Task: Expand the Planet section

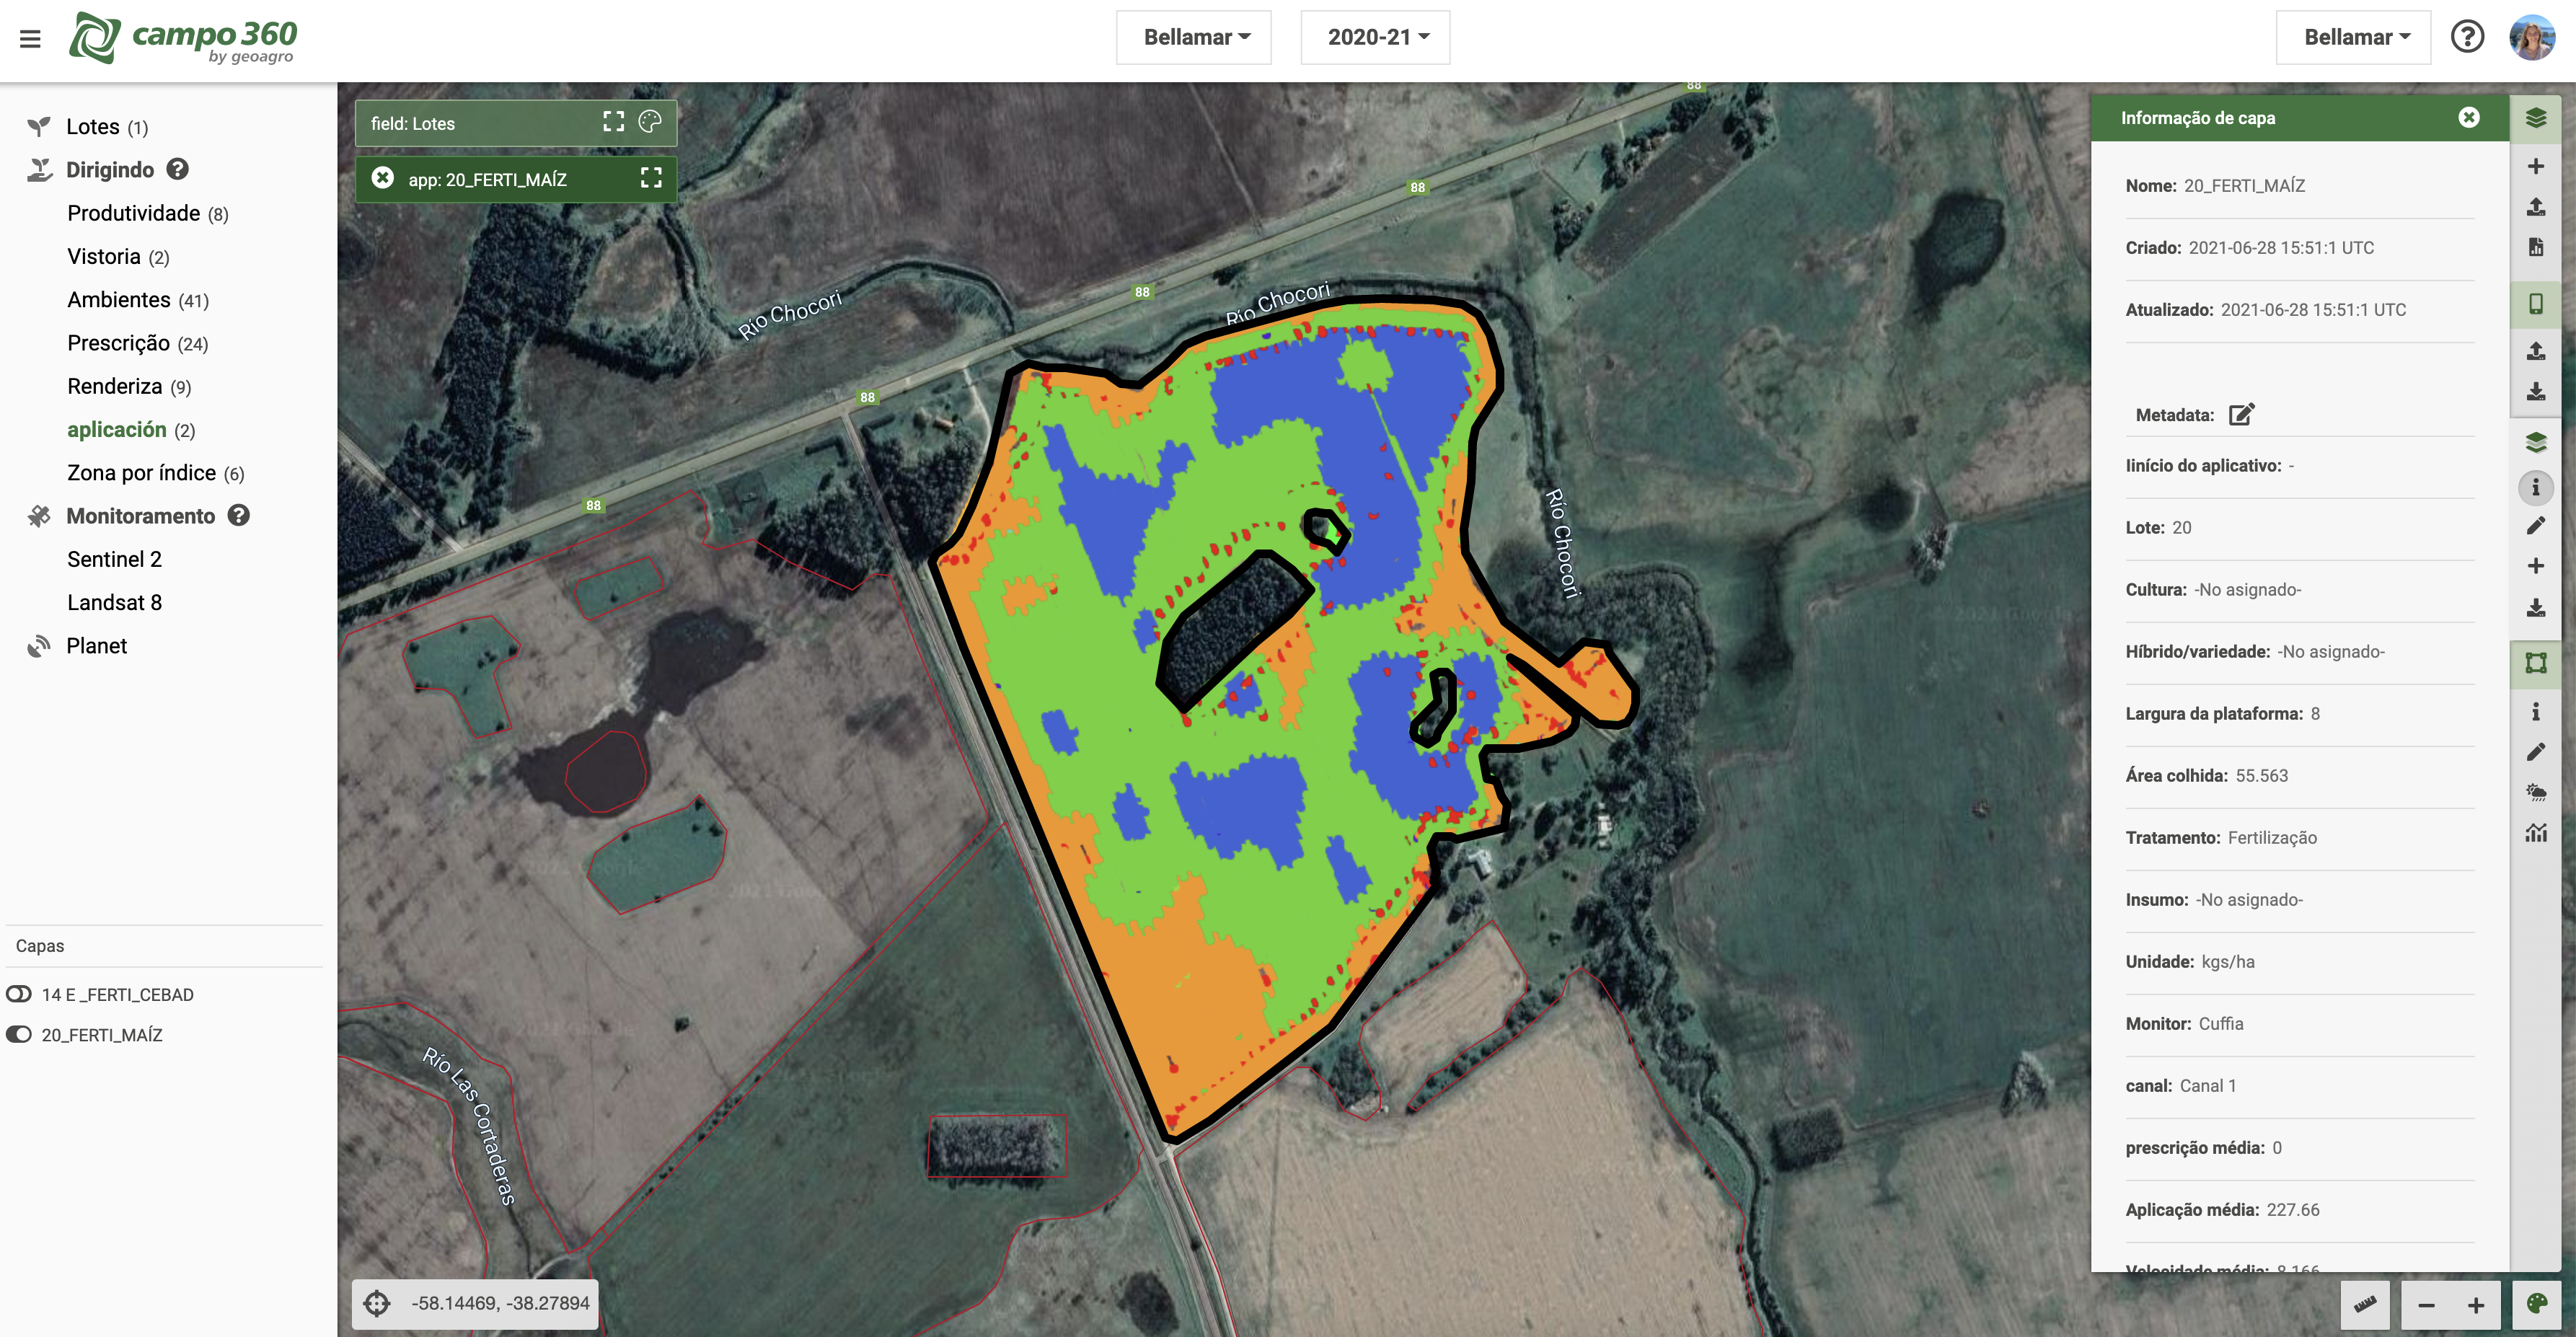Action: click(x=96, y=645)
